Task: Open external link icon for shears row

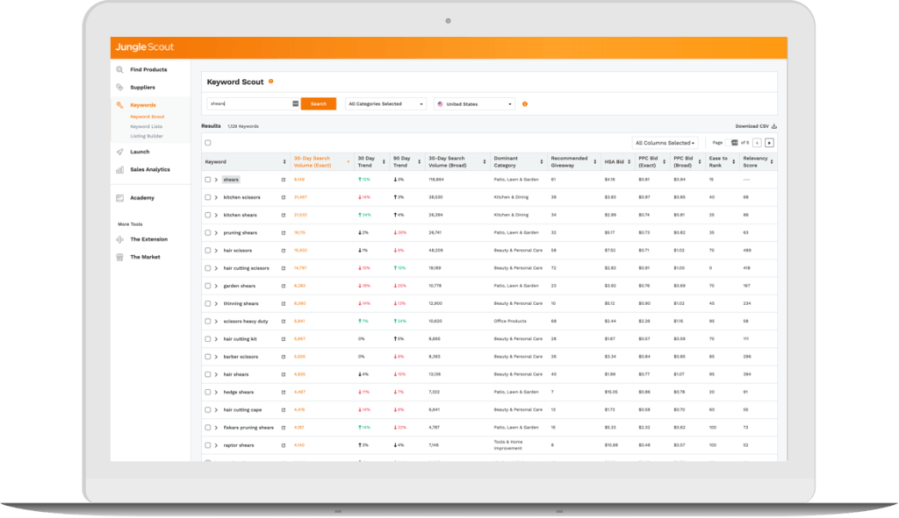Action: (x=284, y=180)
